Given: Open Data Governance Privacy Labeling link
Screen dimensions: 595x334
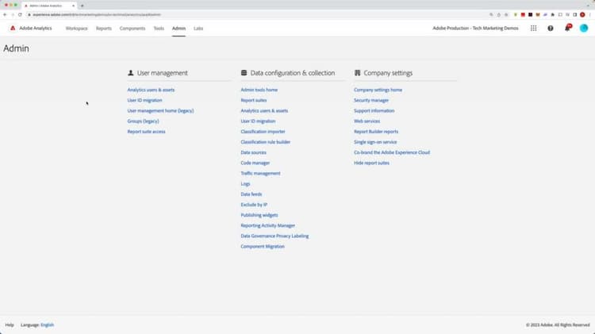Looking at the screenshot, I should tap(274, 236).
